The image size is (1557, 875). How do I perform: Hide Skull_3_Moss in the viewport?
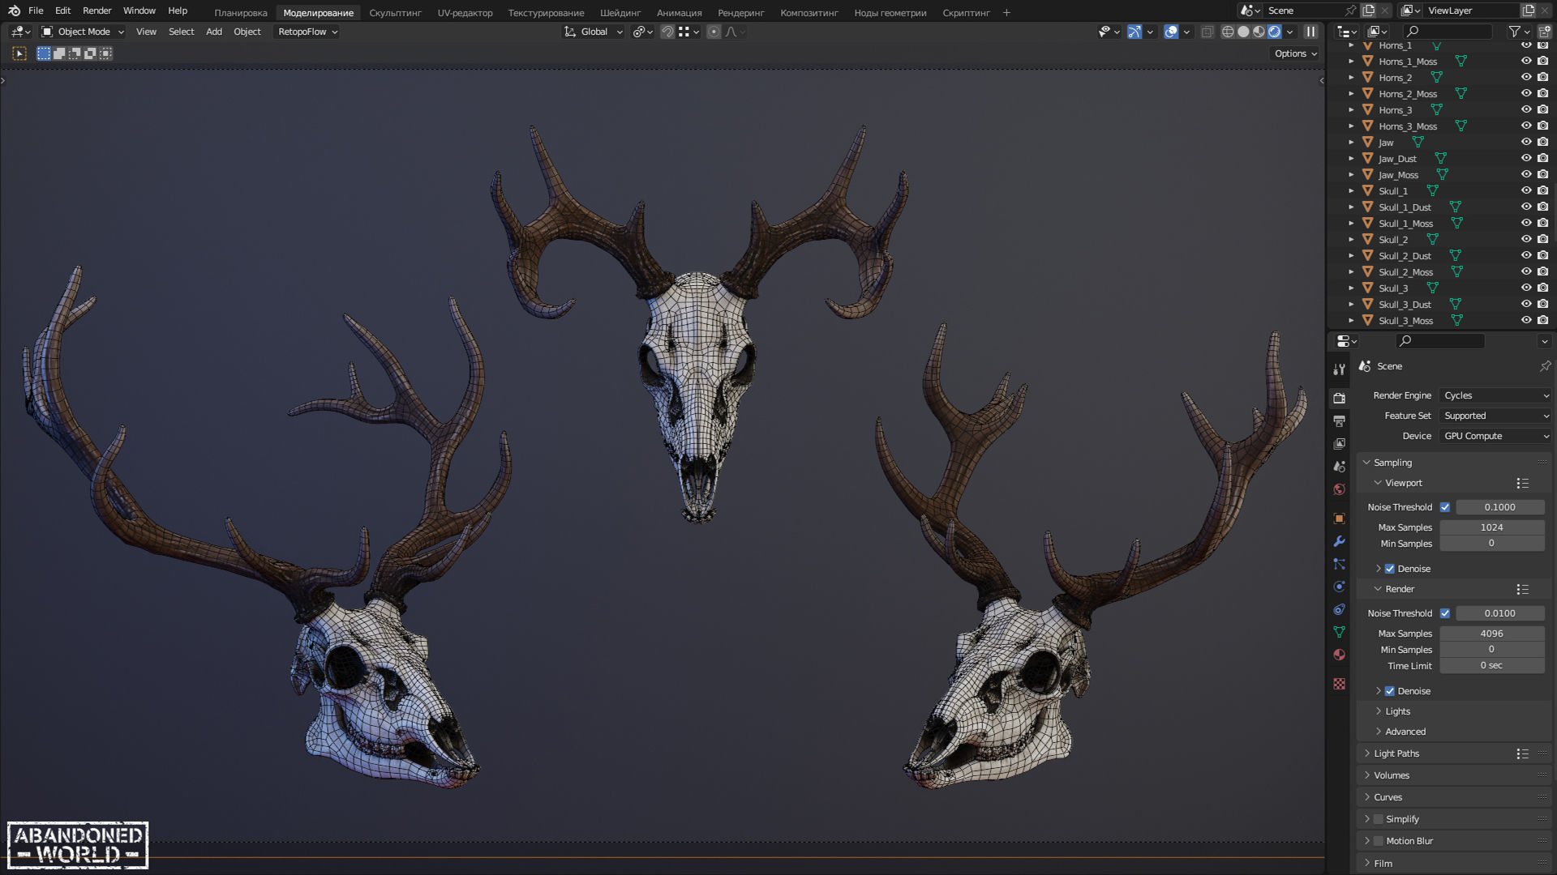click(x=1525, y=320)
